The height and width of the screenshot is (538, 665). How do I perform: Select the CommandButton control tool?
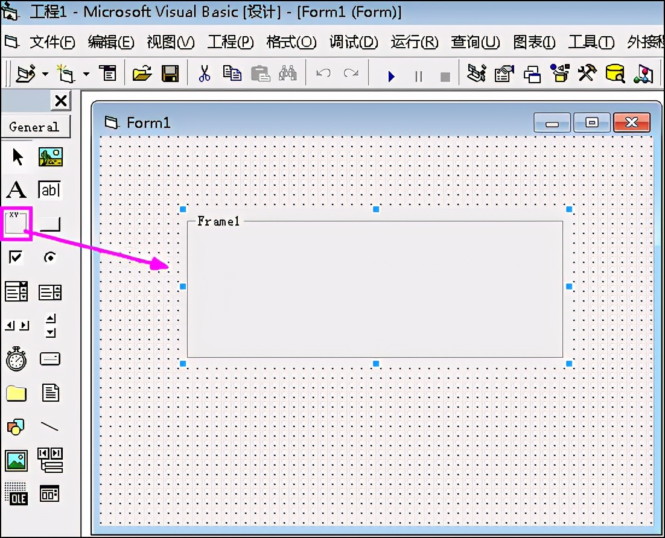50,224
